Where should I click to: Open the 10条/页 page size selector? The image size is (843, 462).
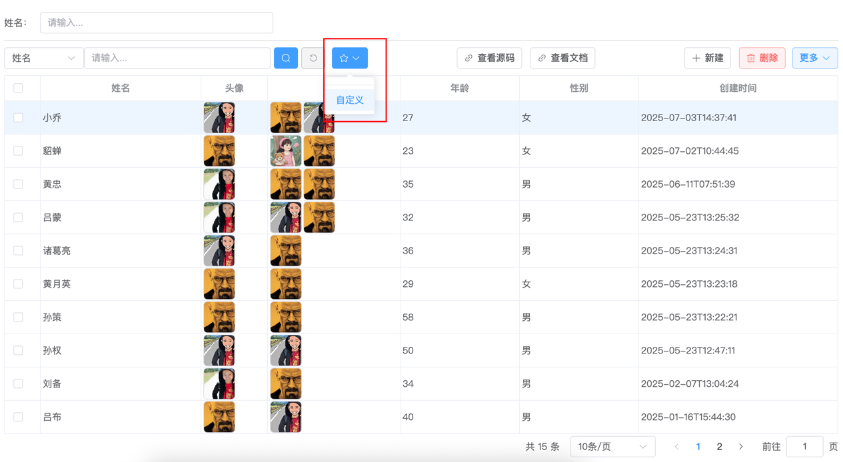pos(612,447)
